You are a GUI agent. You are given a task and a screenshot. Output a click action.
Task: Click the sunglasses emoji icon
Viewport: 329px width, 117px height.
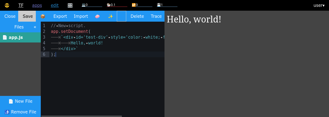pyautogui.click(x=7, y=5)
